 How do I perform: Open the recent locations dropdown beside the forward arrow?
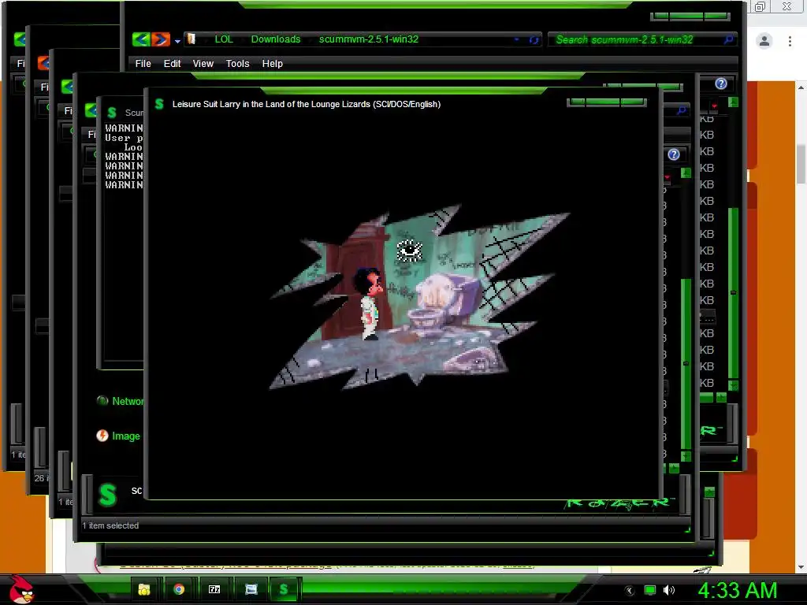177,41
